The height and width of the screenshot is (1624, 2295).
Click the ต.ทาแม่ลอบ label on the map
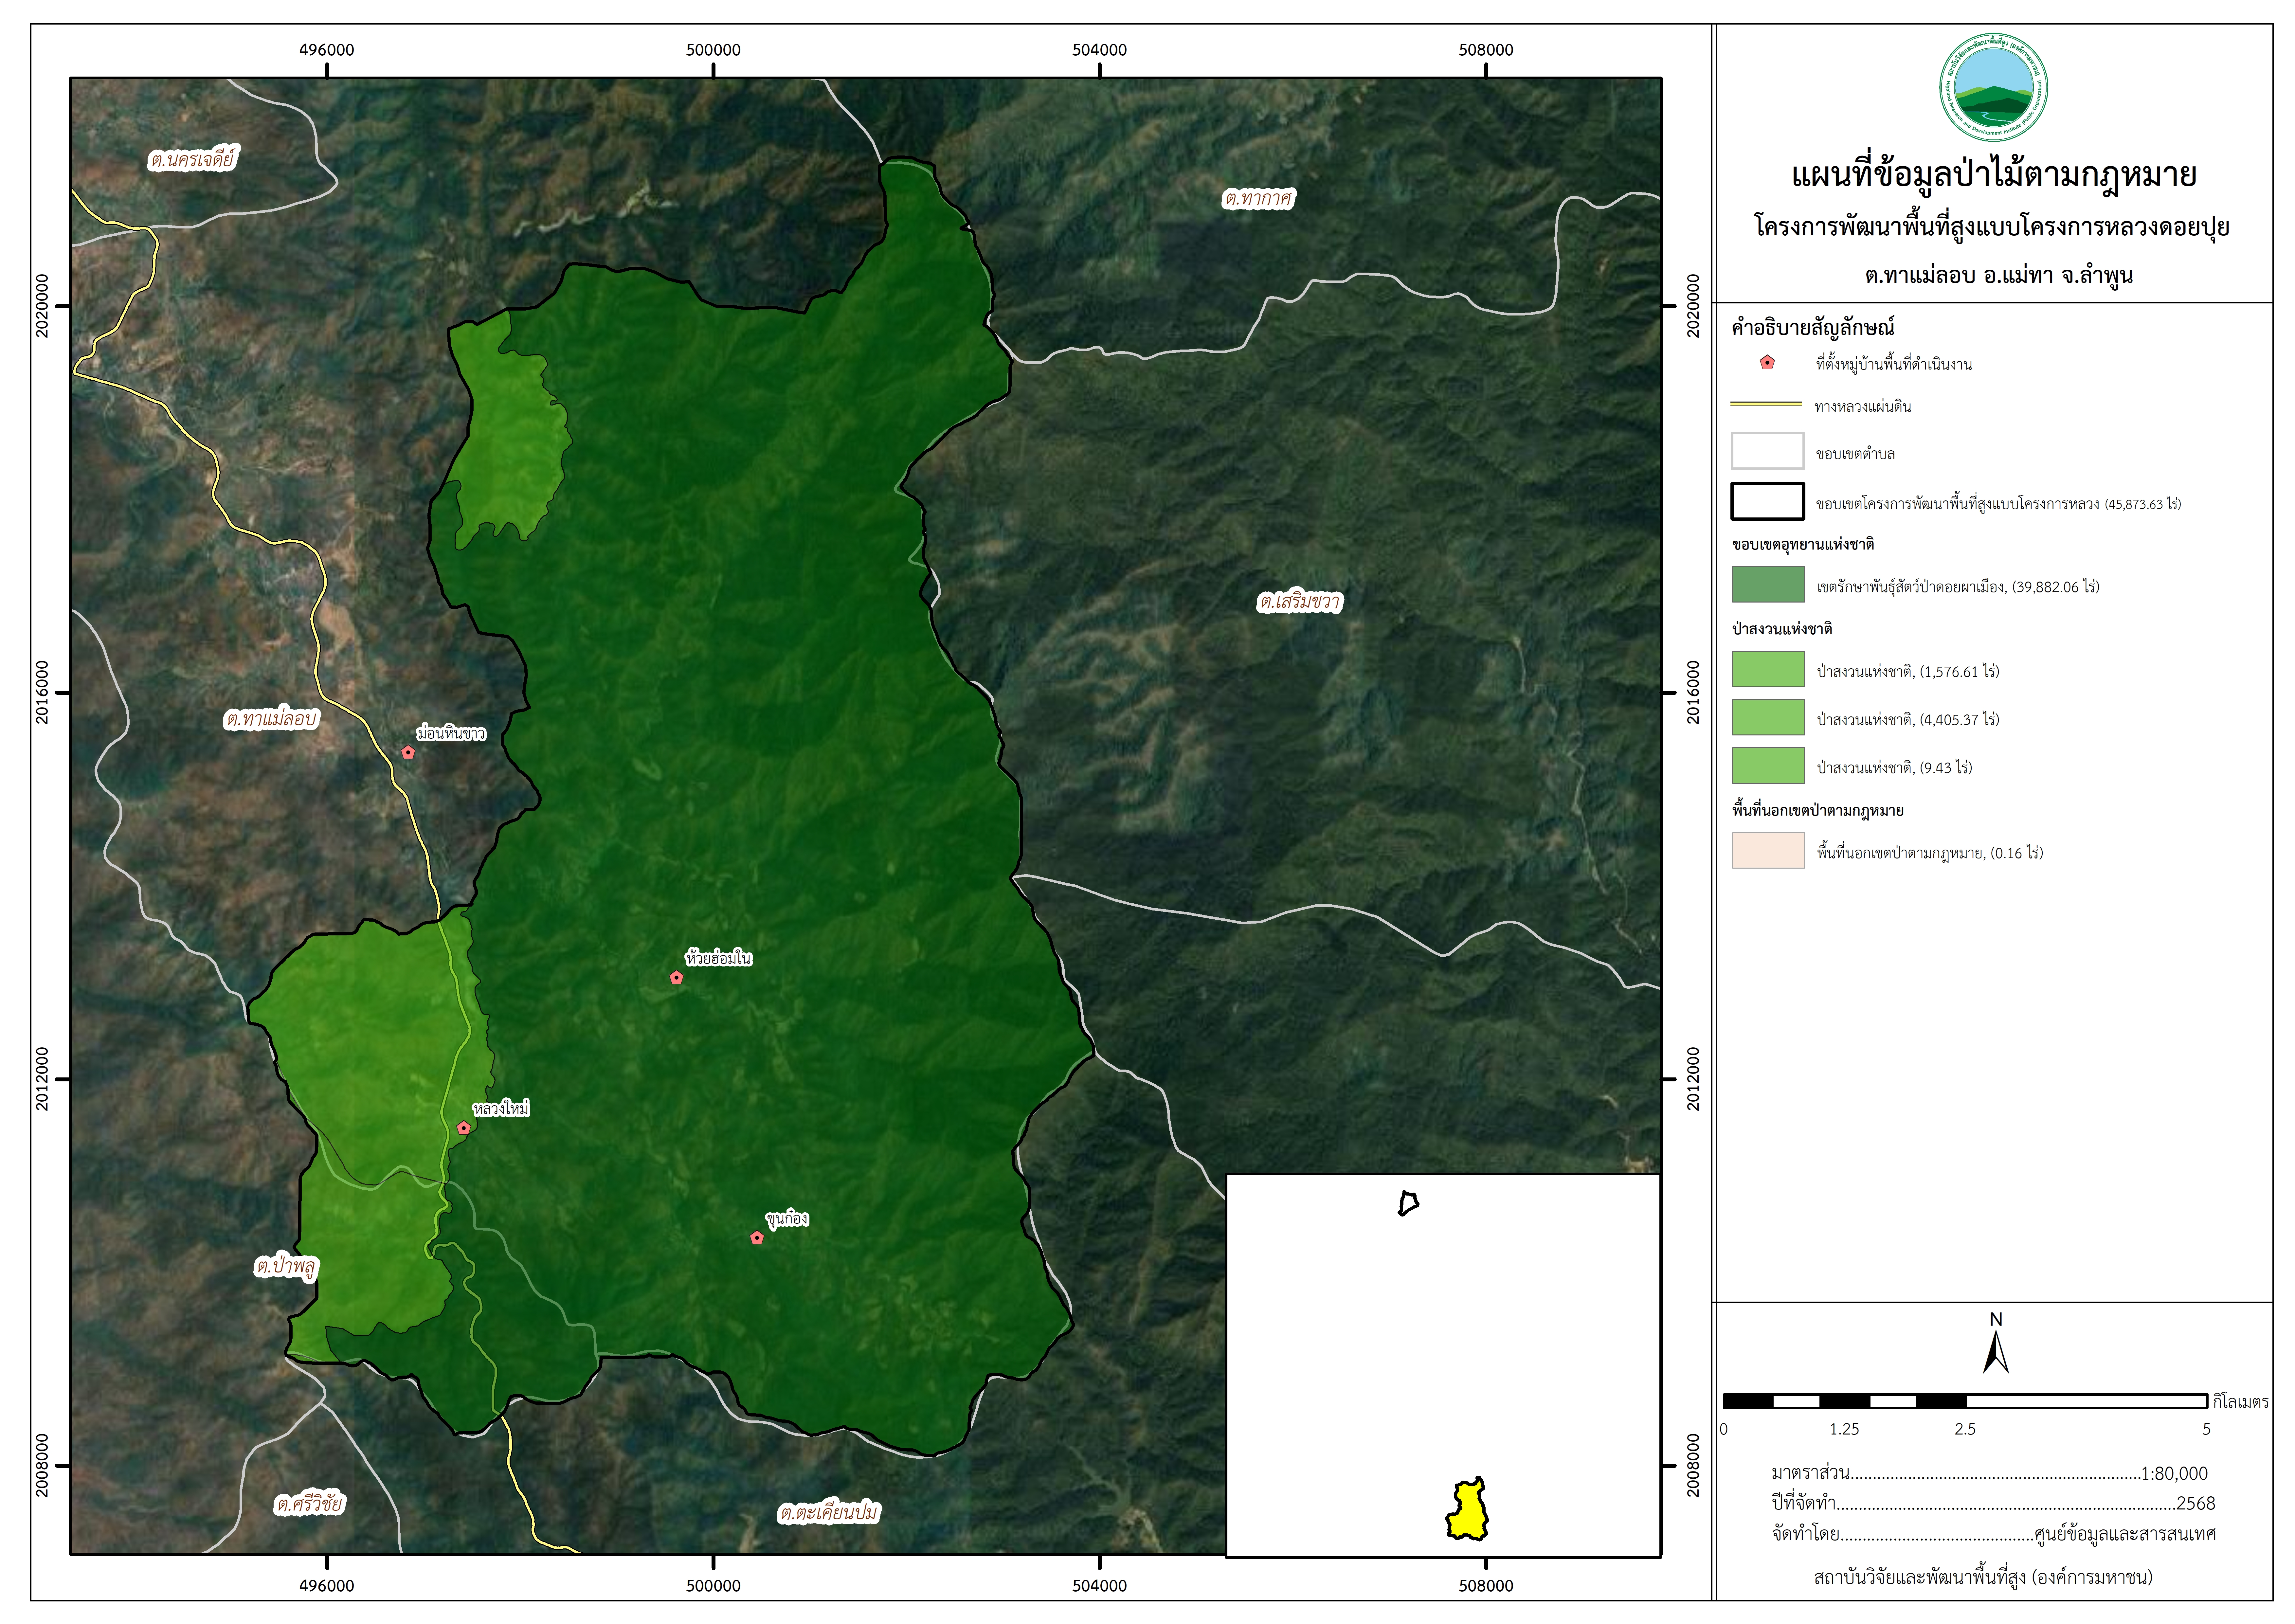point(271,718)
